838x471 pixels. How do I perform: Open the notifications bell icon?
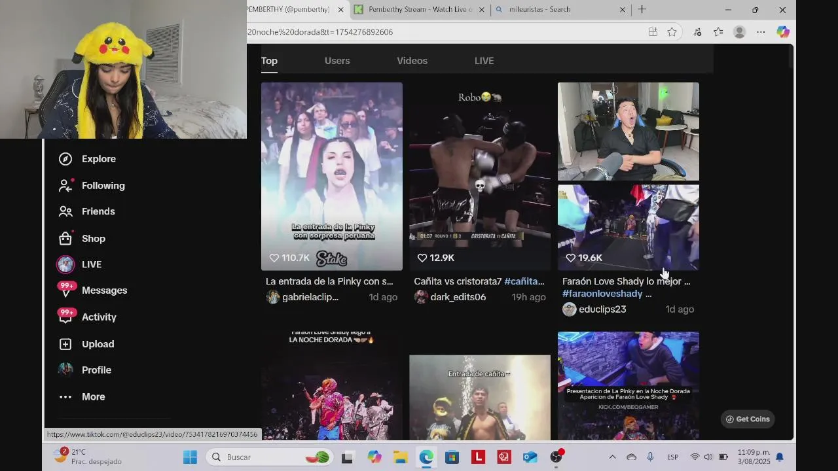click(x=780, y=457)
